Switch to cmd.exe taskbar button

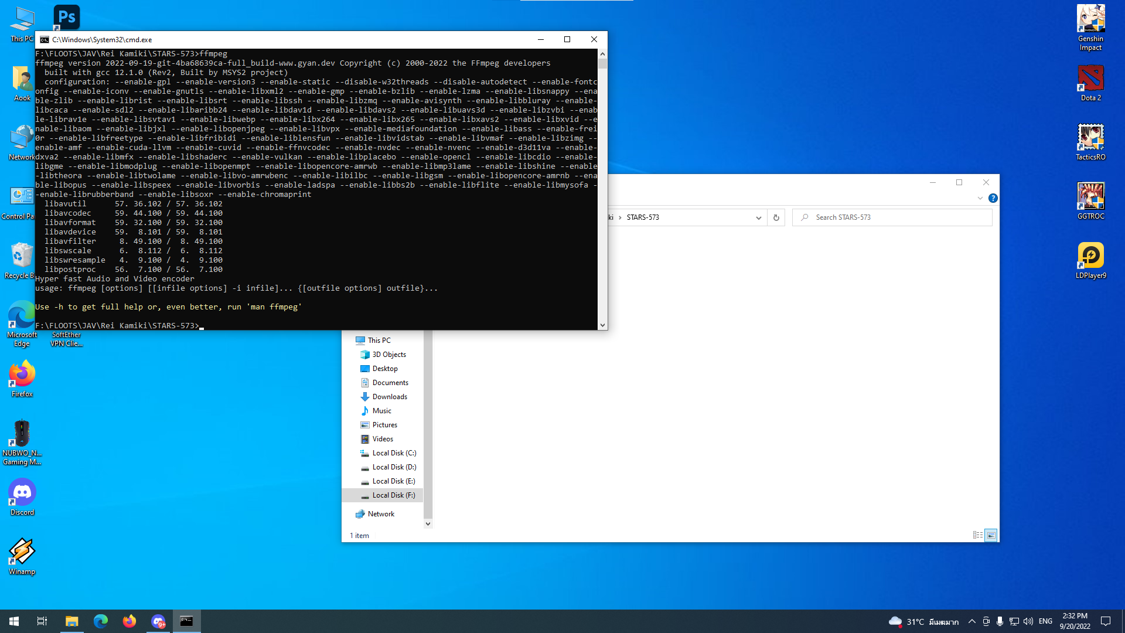(186, 621)
